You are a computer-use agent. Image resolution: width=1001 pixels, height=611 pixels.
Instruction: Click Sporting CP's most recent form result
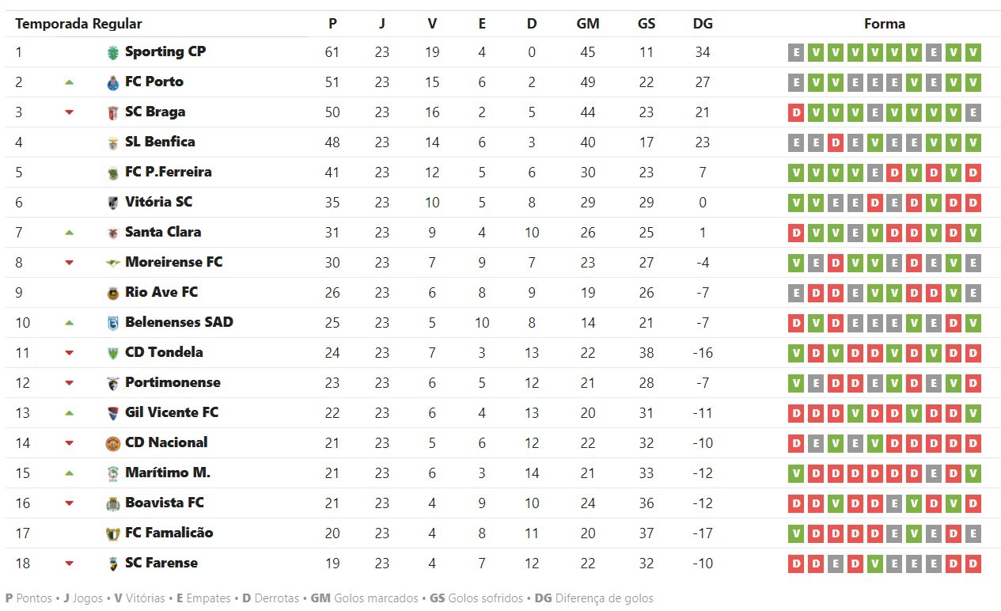973,53
